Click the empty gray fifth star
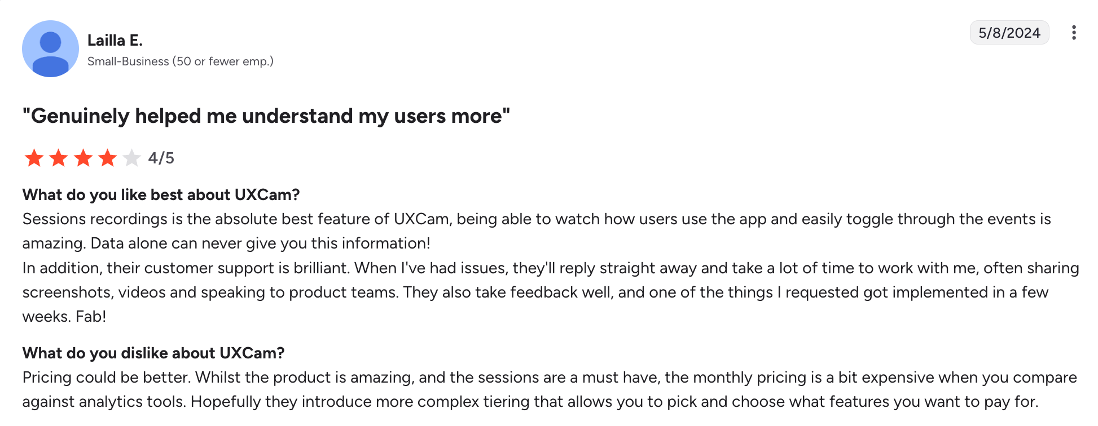This screenshot has width=1098, height=426. [131, 158]
